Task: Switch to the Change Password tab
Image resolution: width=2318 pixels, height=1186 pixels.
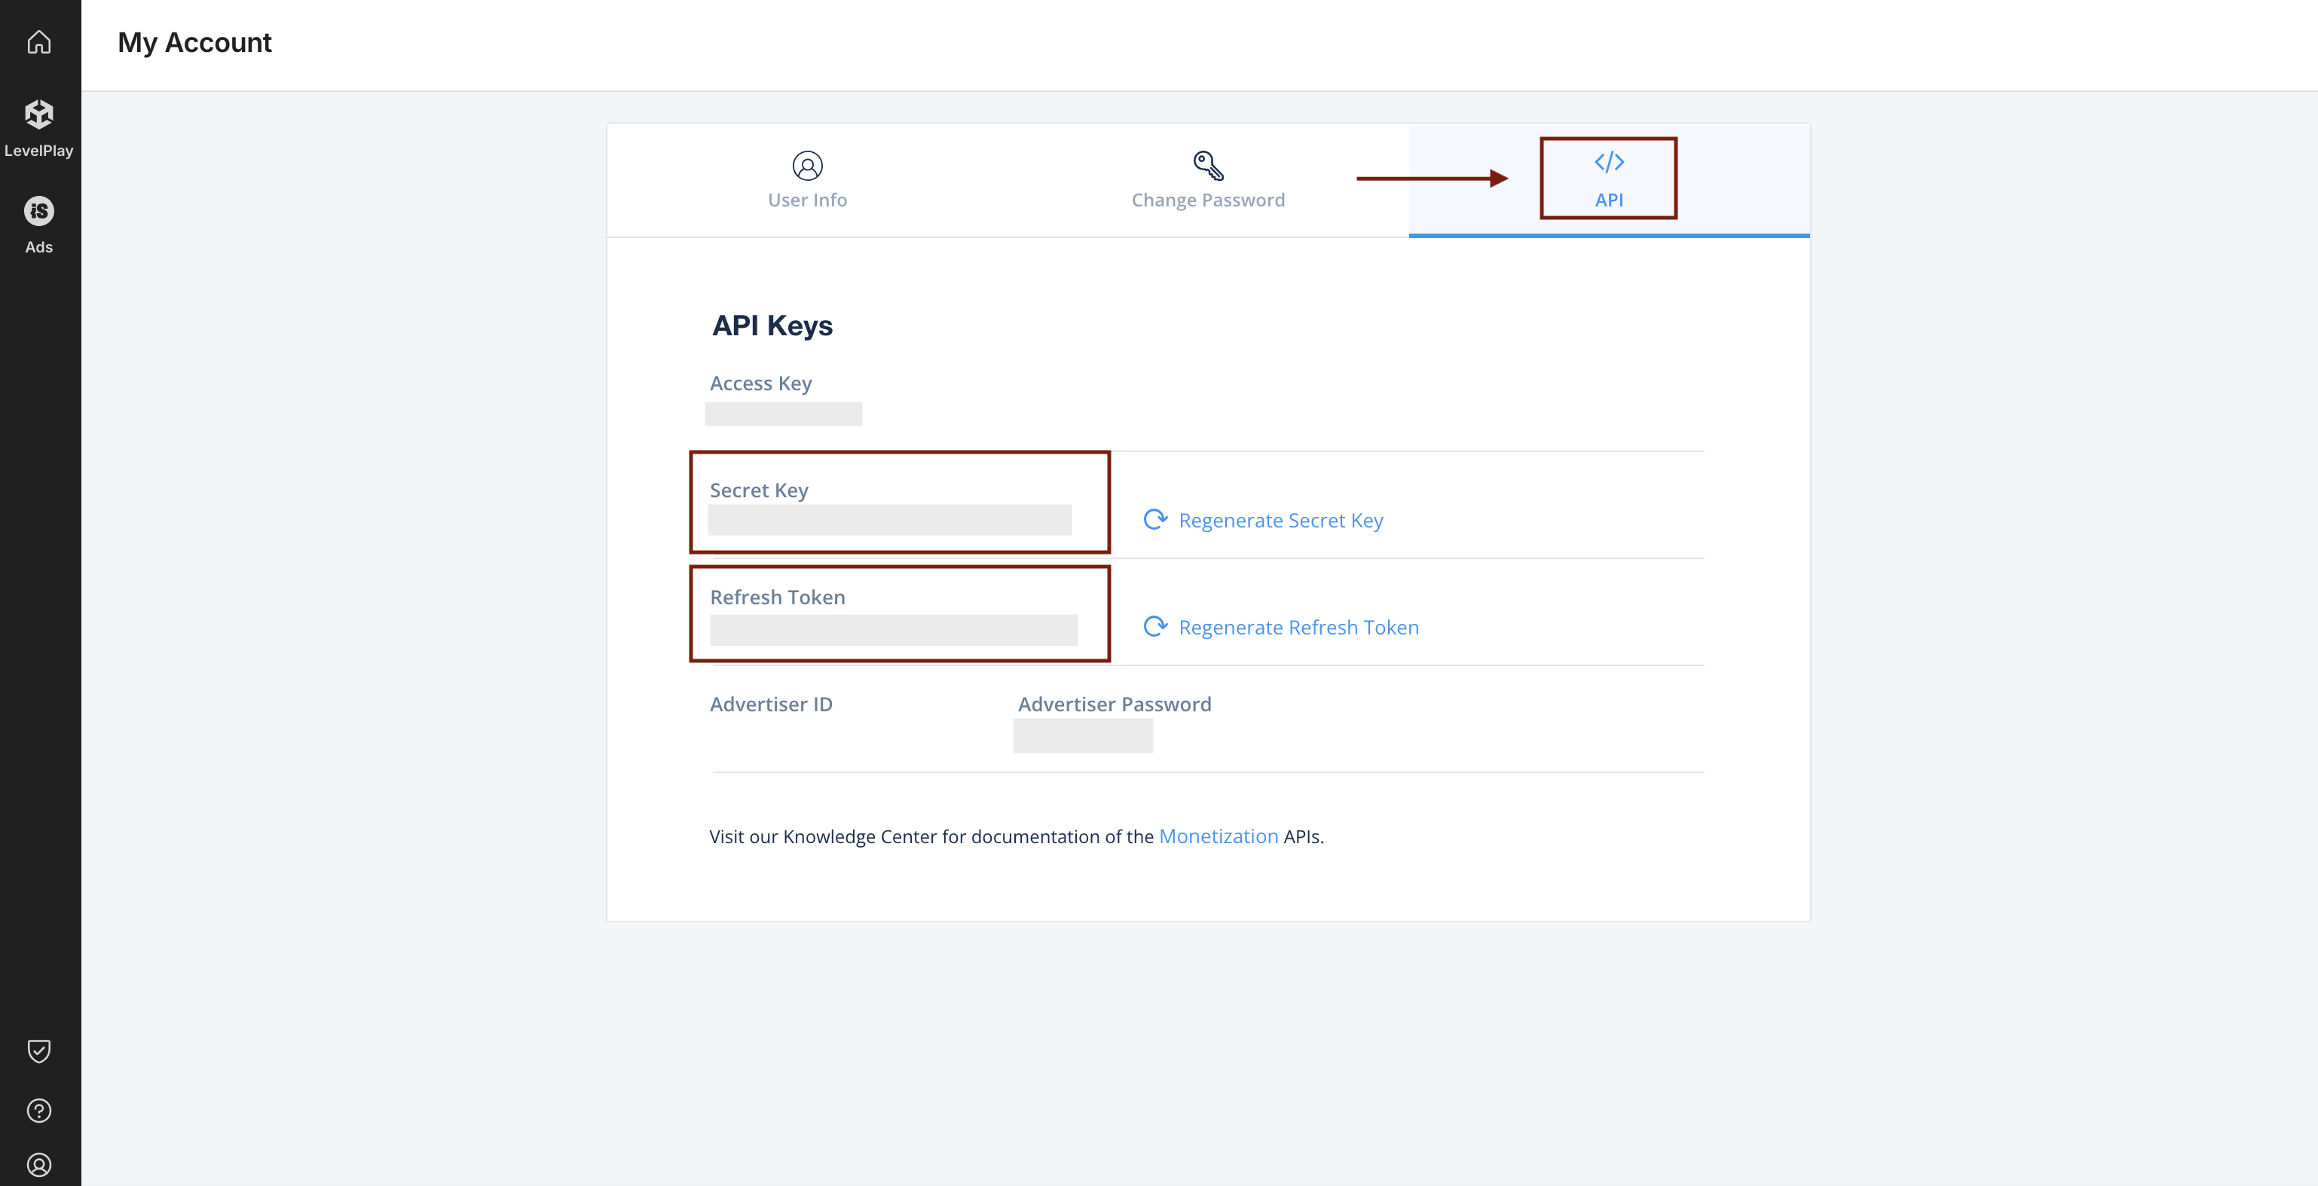Action: coord(1207,200)
